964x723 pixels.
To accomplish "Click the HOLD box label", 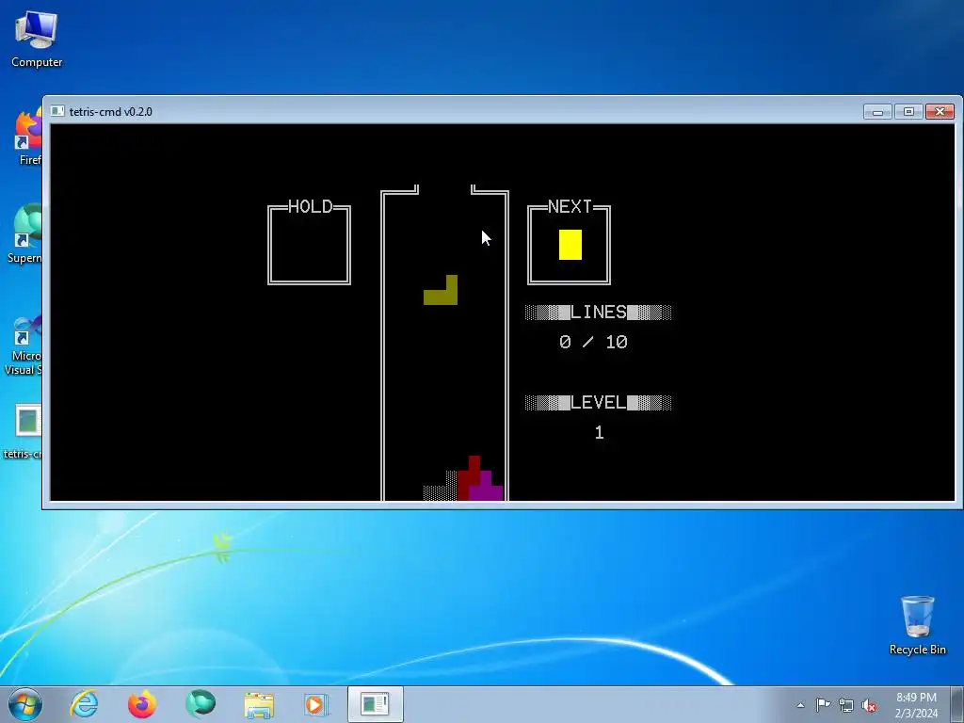I will pos(310,206).
